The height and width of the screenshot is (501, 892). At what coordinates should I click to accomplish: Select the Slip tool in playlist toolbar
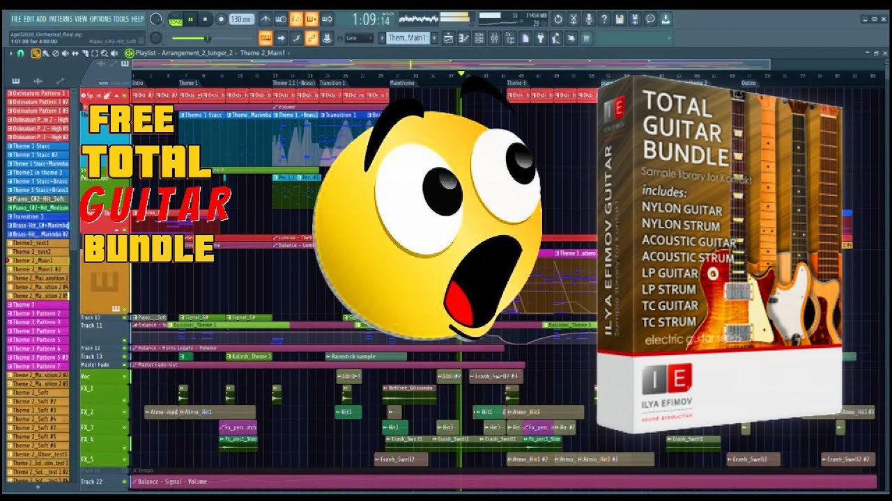tap(75, 53)
